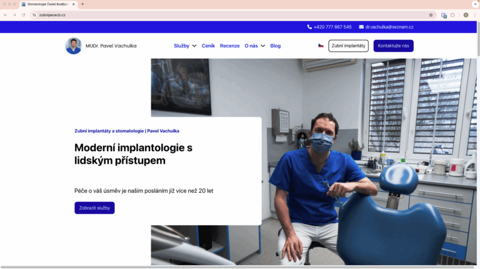Go to the Recenze page
Viewport: 480px width, 269px height.
pos(229,46)
